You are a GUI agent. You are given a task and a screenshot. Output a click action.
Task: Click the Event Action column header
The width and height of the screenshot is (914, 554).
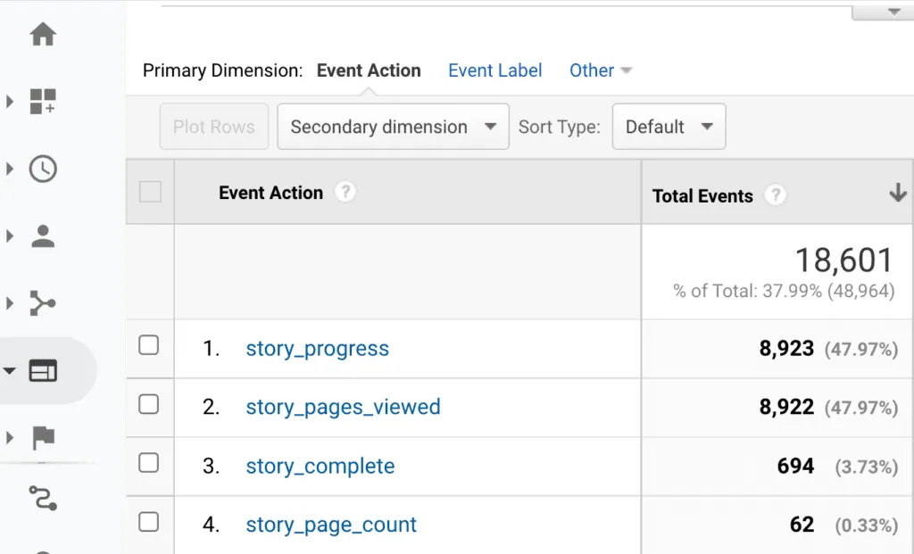pos(270,193)
